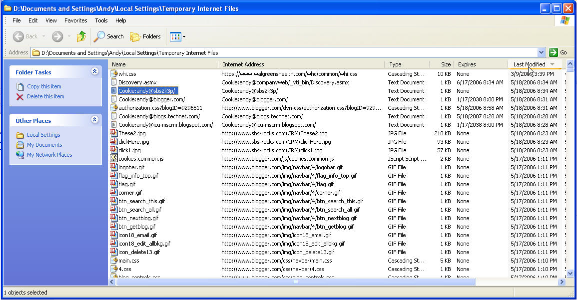Screen dimensions: 577x300
Task: Select the These2.jpg image icon
Action: coord(114,133)
